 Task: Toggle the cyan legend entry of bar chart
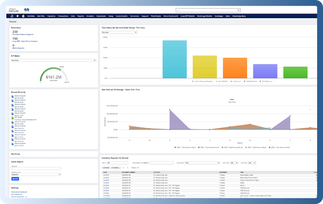202,82
